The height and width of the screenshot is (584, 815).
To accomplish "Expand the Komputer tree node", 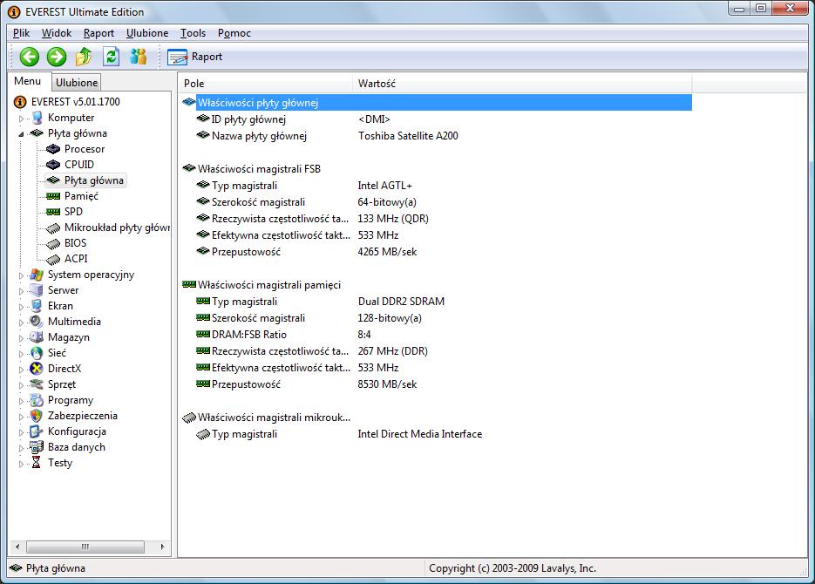I will click(21, 119).
